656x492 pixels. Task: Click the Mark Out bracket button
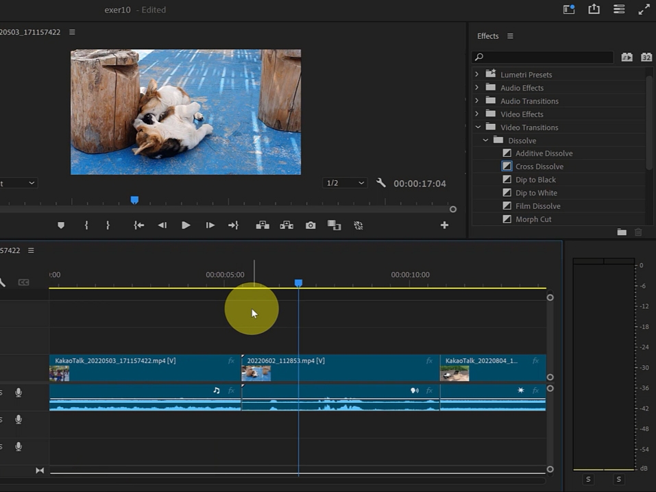pos(108,225)
